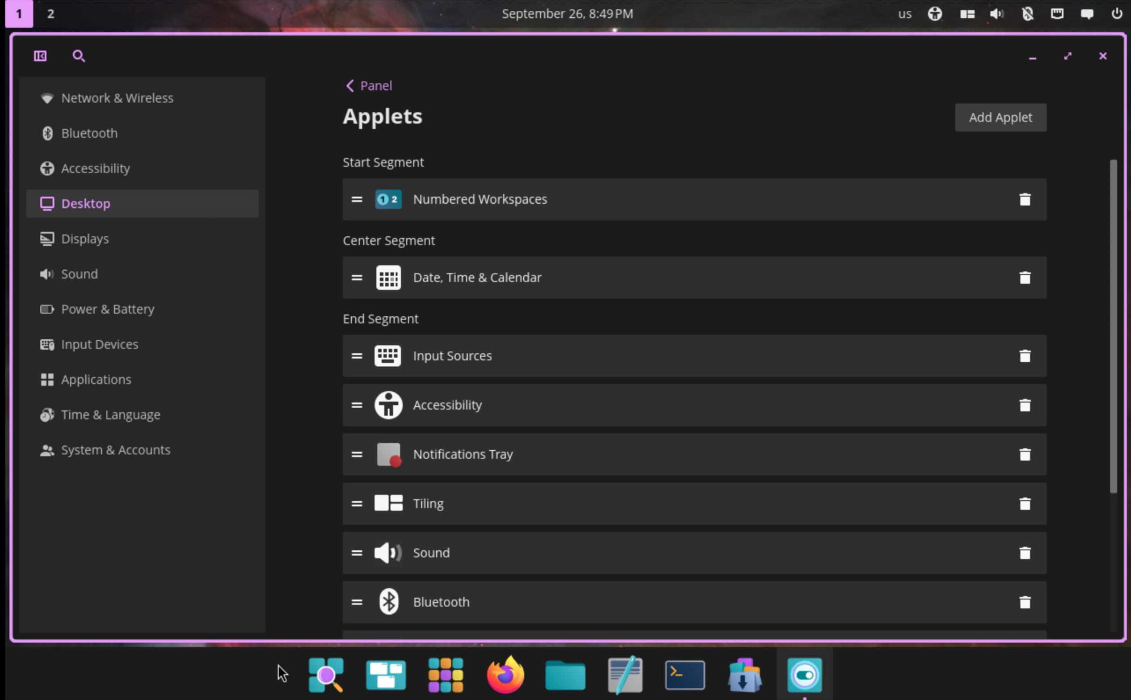Switch to workspace 2 in the top panel

50,13
